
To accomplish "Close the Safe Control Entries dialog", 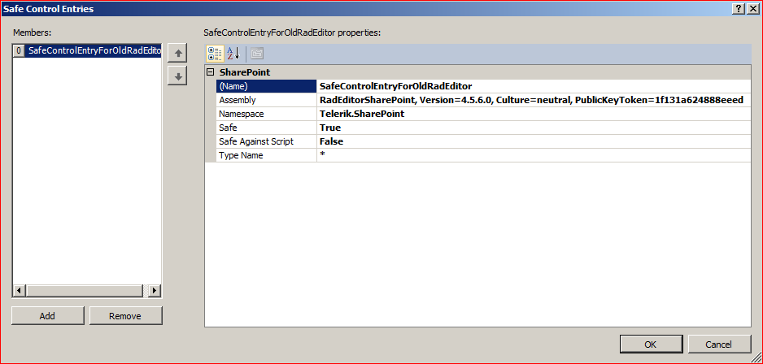I will 752,8.
